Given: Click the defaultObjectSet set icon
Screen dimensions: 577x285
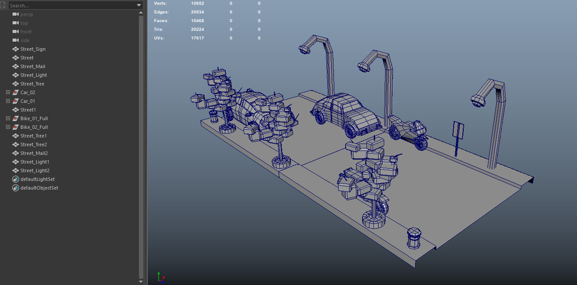Looking at the screenshot, I should [x=16, y=188].
